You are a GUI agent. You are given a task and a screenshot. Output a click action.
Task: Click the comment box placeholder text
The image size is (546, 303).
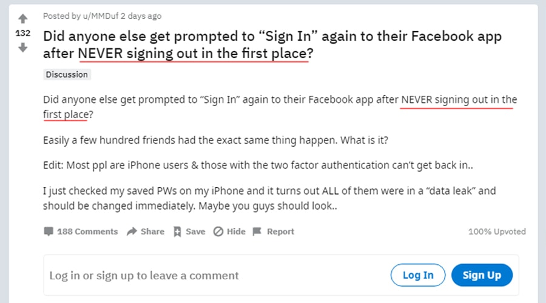144,275
